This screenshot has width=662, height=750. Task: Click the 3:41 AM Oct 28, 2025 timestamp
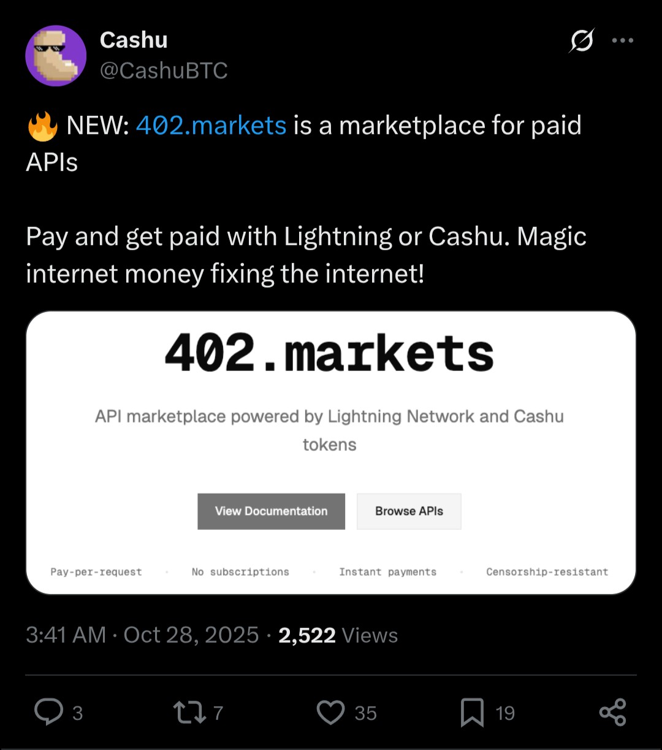(x=142, y=635)
